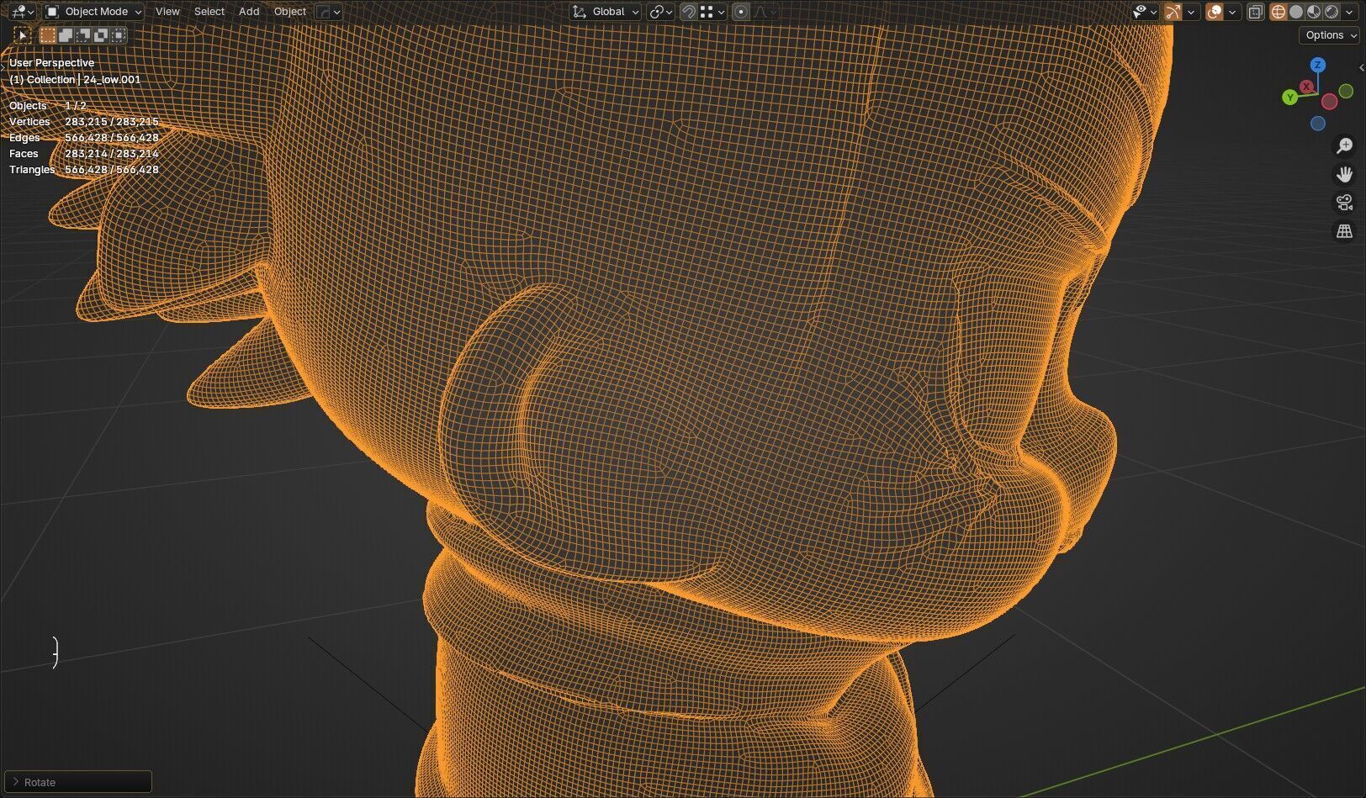Toggle X-ray mode

coord(1255,12)
